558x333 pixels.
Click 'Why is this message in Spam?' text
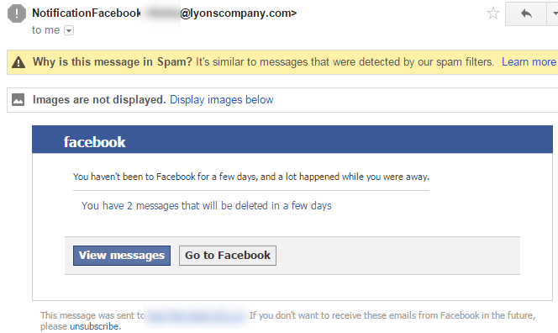pos(113,62)
